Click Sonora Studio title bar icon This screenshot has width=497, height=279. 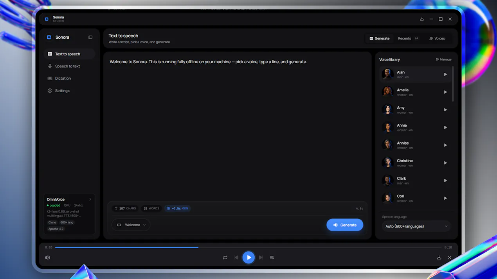(x=47, y=19)
